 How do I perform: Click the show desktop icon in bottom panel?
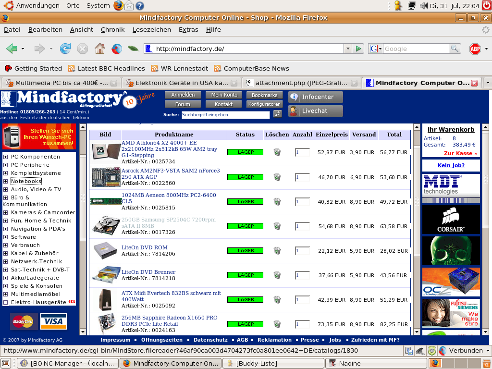coord(6,363)
